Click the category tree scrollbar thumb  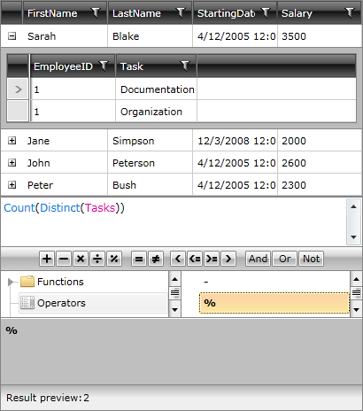click(174, 292)
